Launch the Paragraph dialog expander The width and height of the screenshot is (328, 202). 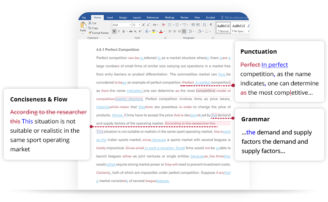pyautogui.click(x=212, y=38)
